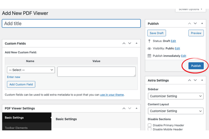Image resolution: width=209 pixels, height=139 pixels.
Task: Tick Disable Mobile Header checkbox
Action: click(x=149, y=129)
